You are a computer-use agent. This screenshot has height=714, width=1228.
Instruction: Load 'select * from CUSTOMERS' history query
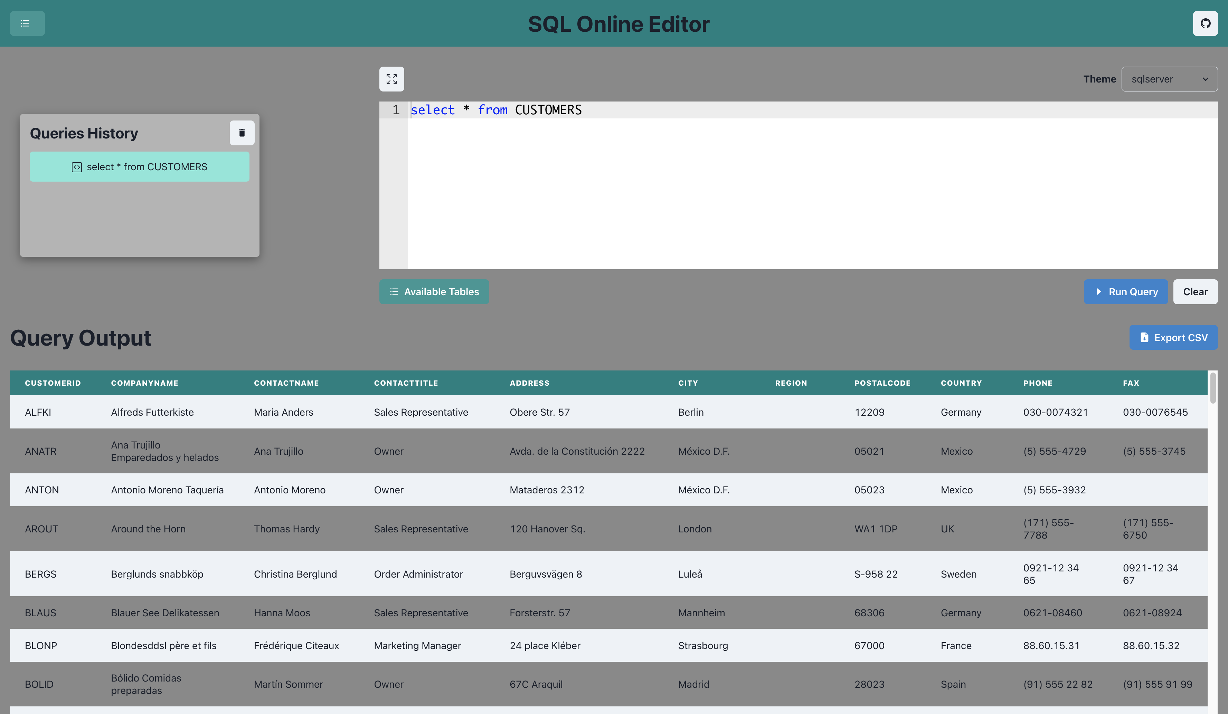(x=147, y=167)
